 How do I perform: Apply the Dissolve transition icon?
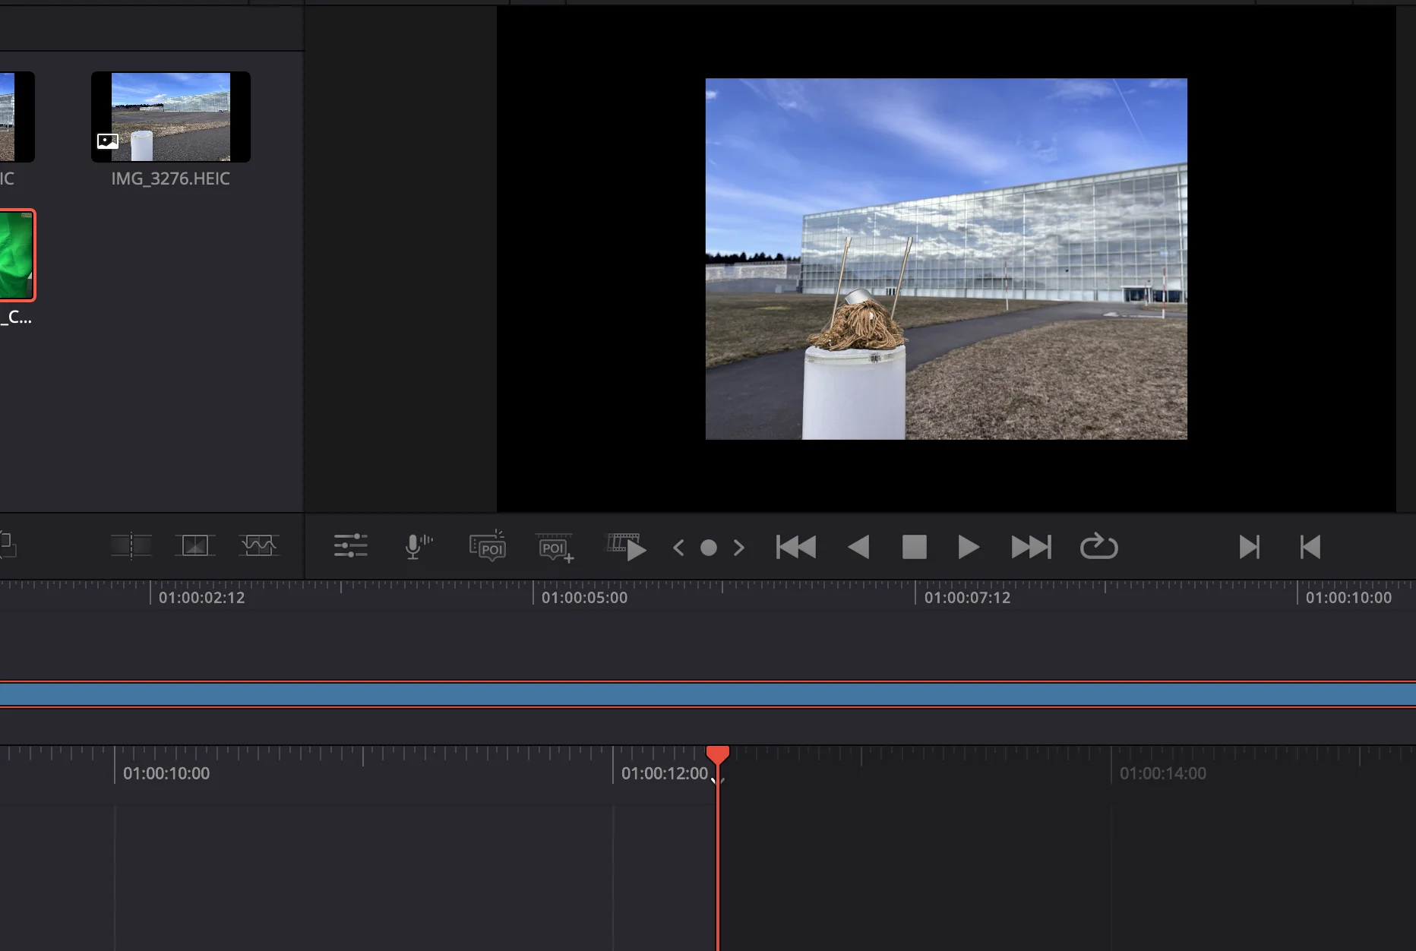[x=195, y=545]
